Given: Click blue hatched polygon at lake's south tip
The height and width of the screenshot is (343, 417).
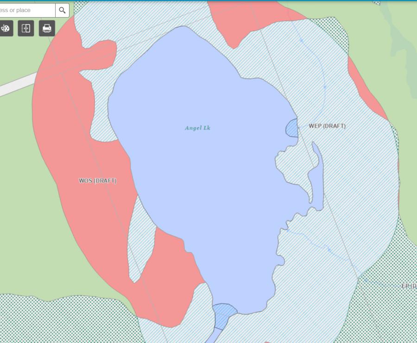Looking at the screenshot, I should (224, 314).
